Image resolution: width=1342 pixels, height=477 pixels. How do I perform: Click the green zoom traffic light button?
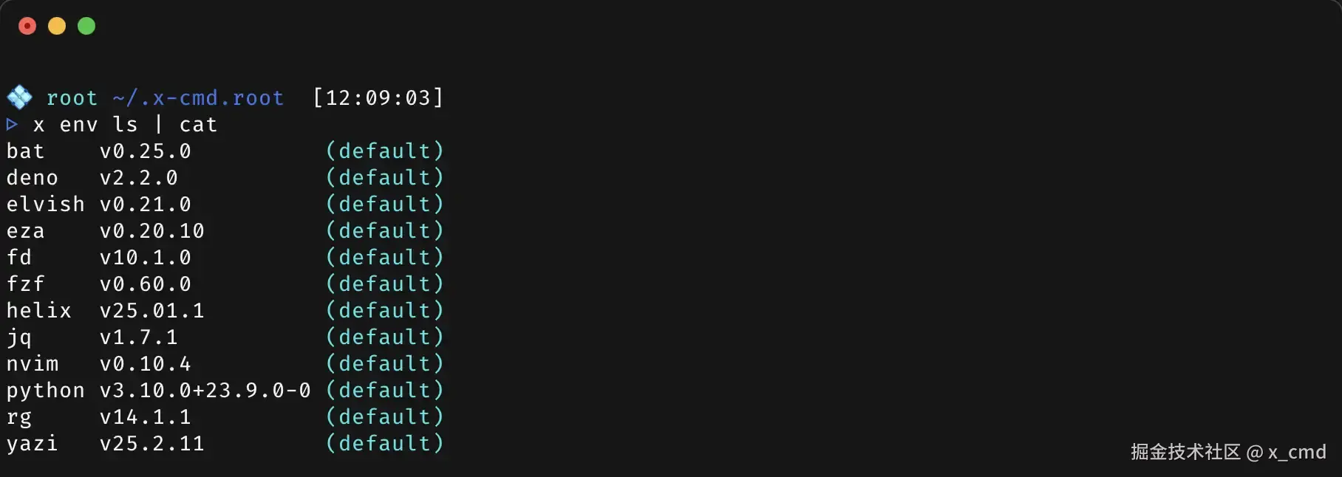pos(86,26)
